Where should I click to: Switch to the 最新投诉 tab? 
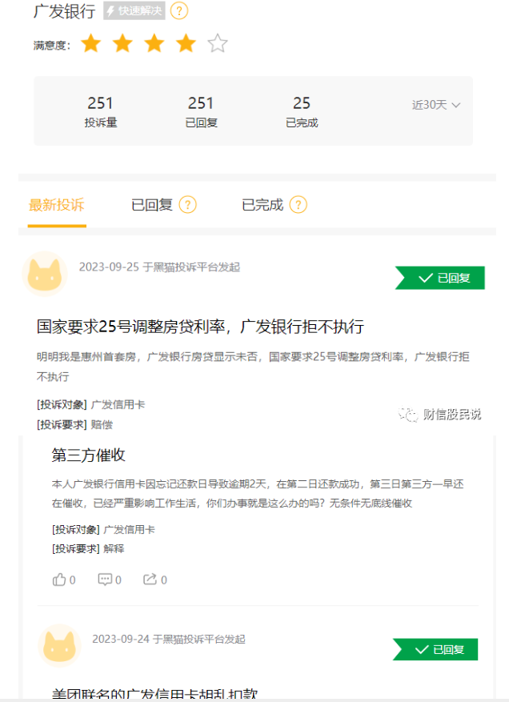point(56,205)
